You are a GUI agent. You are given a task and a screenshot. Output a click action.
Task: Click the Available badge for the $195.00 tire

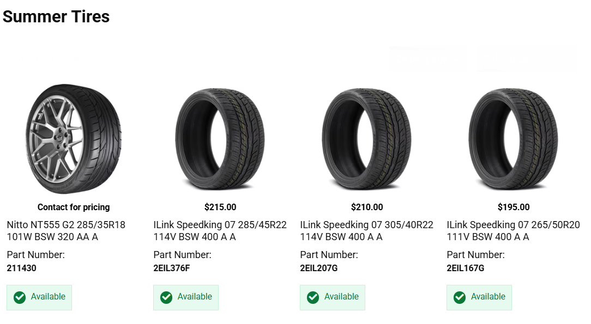pos(479,297)
